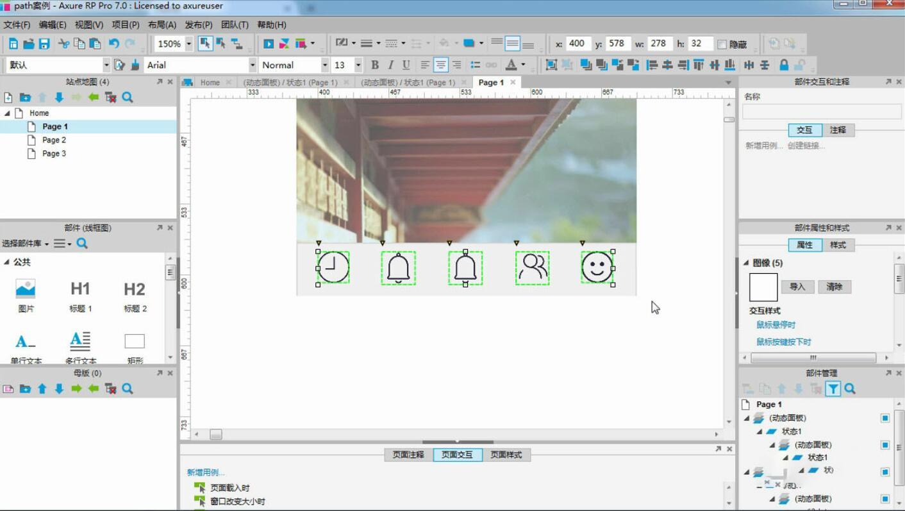Image resolution: width=905 pixels, height=511 pixels.
Task: Select Page 2 in sitemap
Action: pyautogui.click(x=54, y=140)
